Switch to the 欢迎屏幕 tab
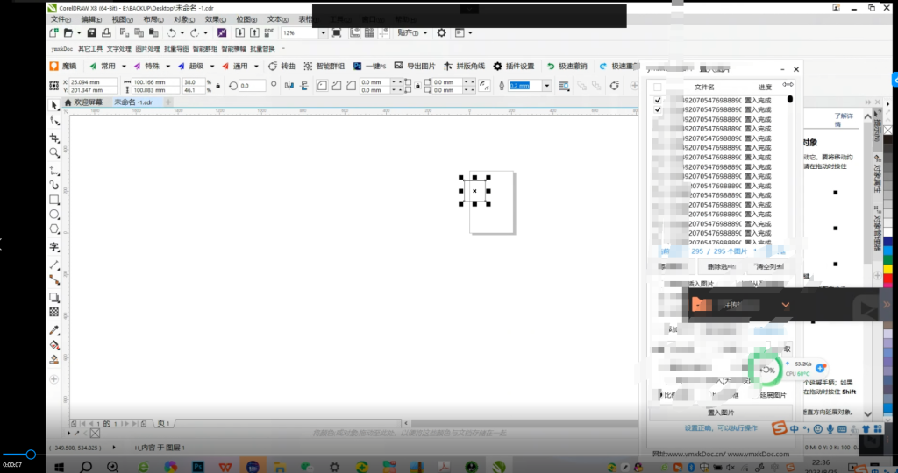 pyautogui.click(x=88, y=102)
